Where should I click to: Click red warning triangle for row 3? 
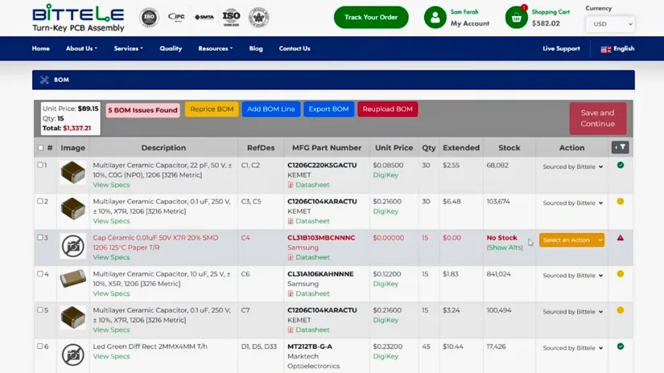pos(621,238)
